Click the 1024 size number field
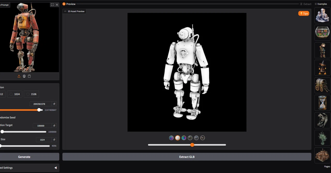Viewport: 331px width, 173px height. [44, 140]
